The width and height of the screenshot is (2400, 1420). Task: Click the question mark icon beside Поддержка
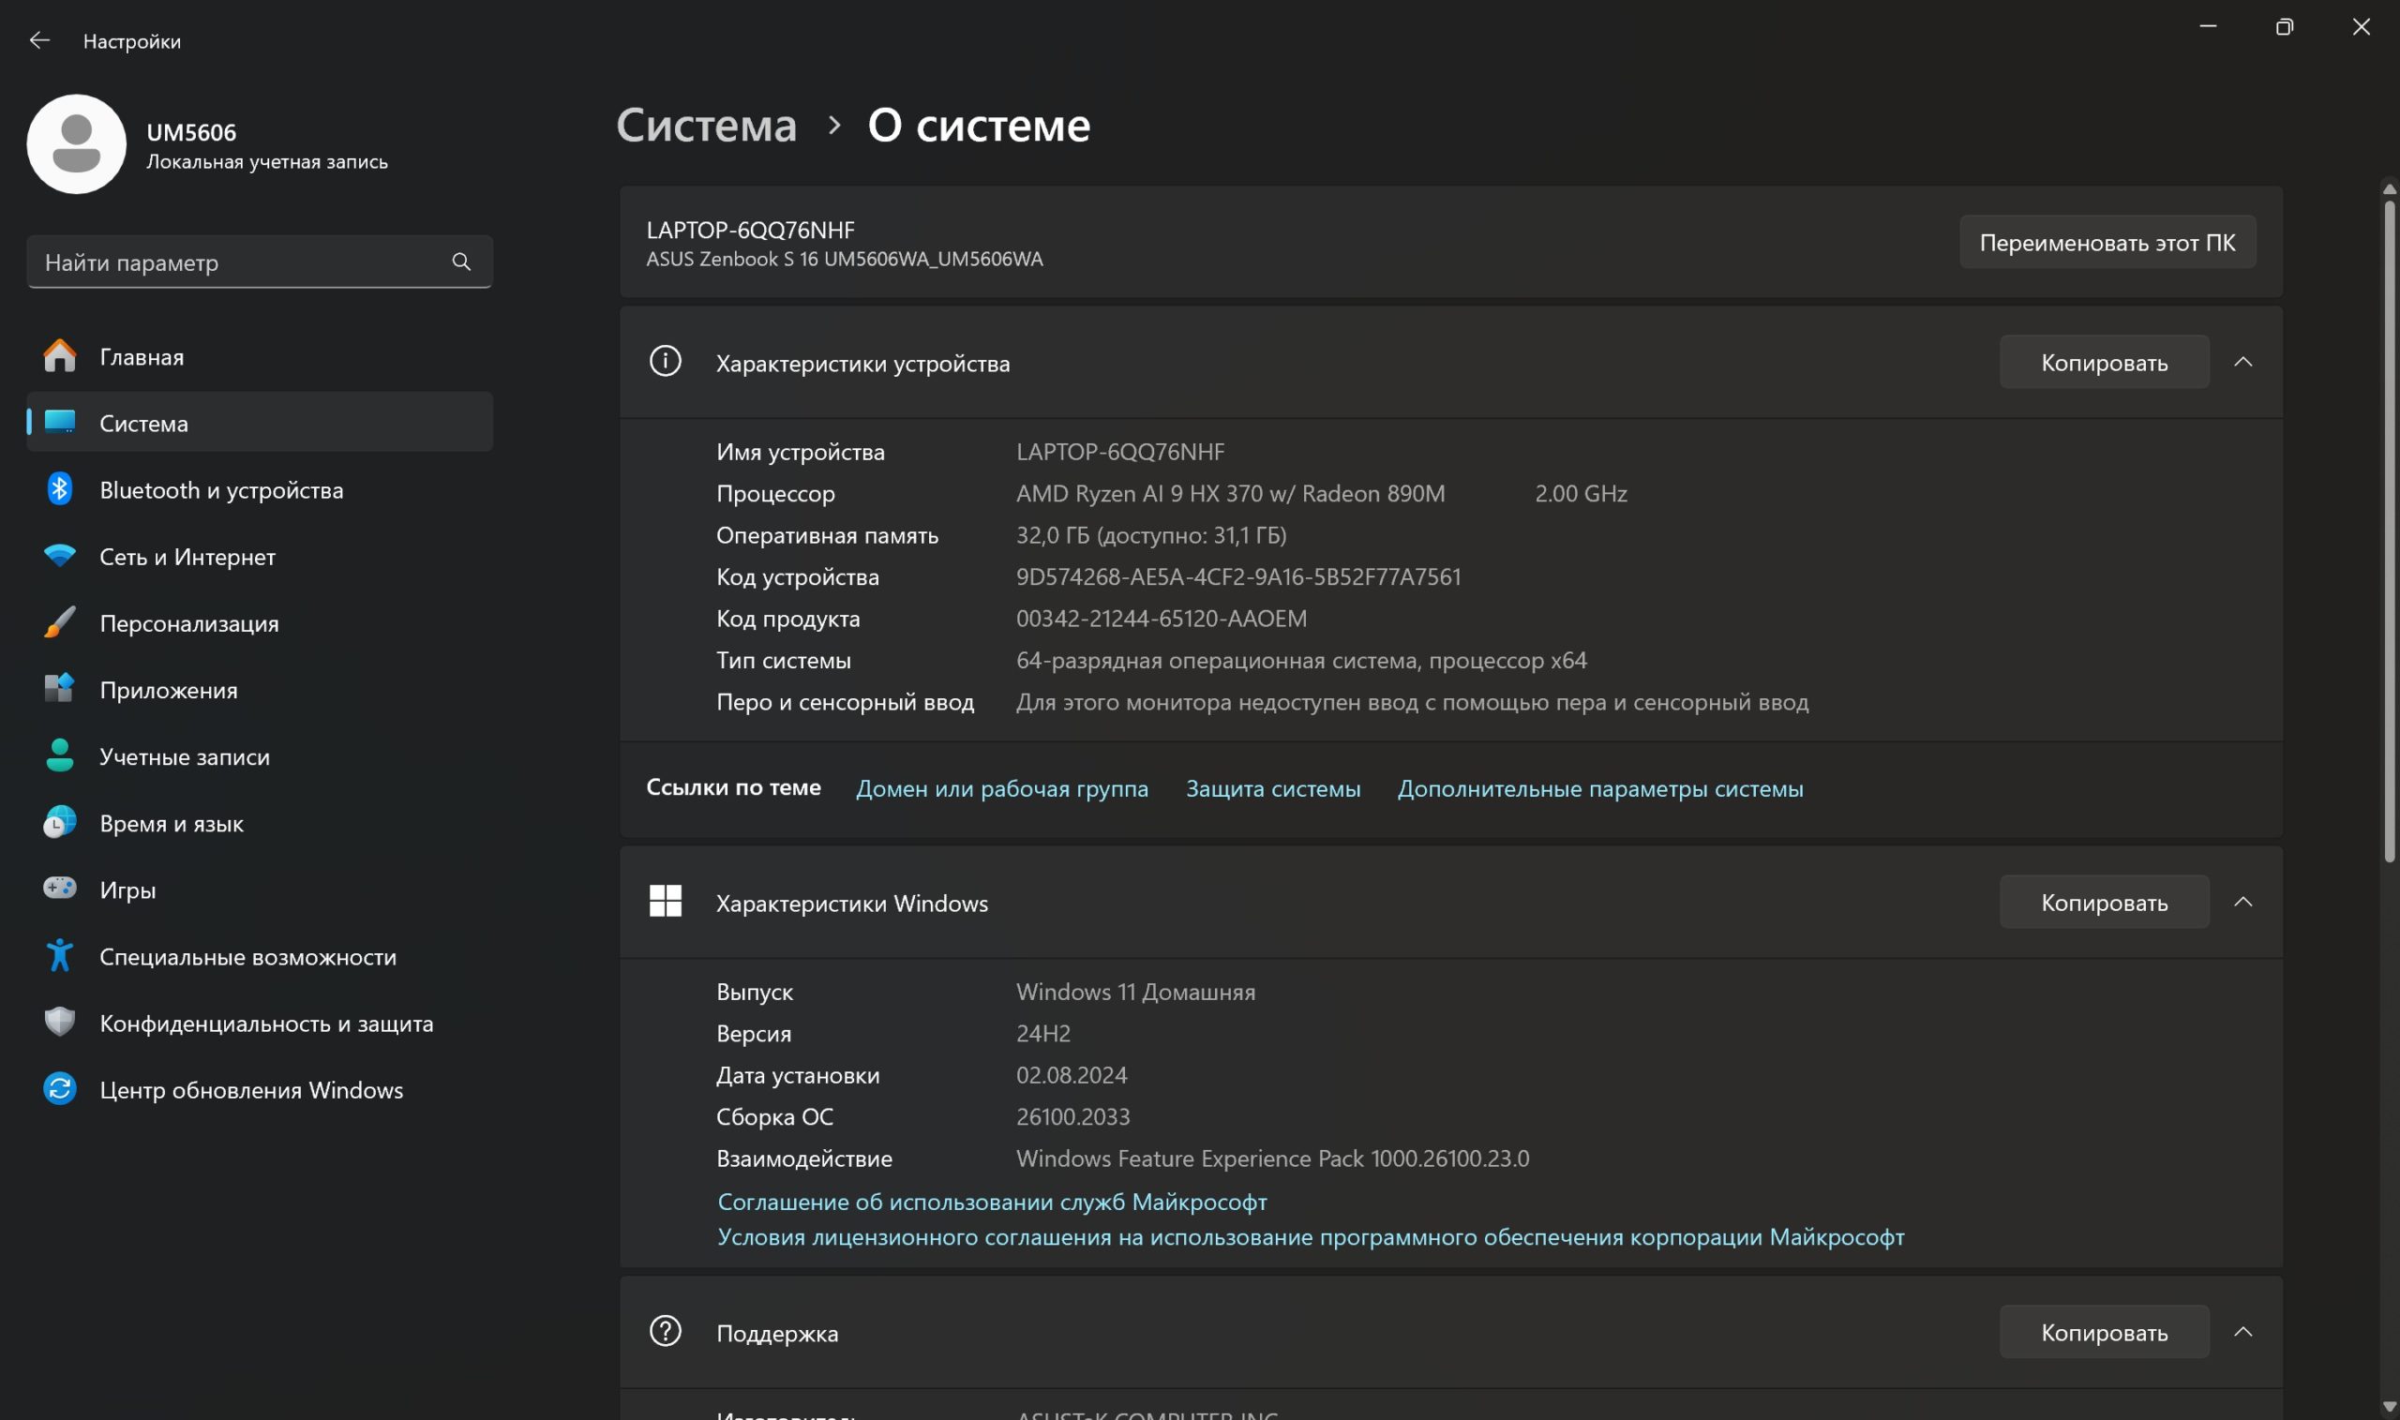(x=665, y=1332)
